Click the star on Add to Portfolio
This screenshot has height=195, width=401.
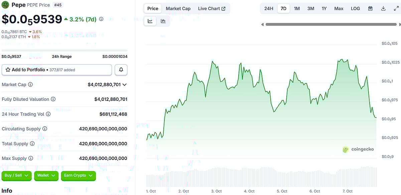(8, 69)
